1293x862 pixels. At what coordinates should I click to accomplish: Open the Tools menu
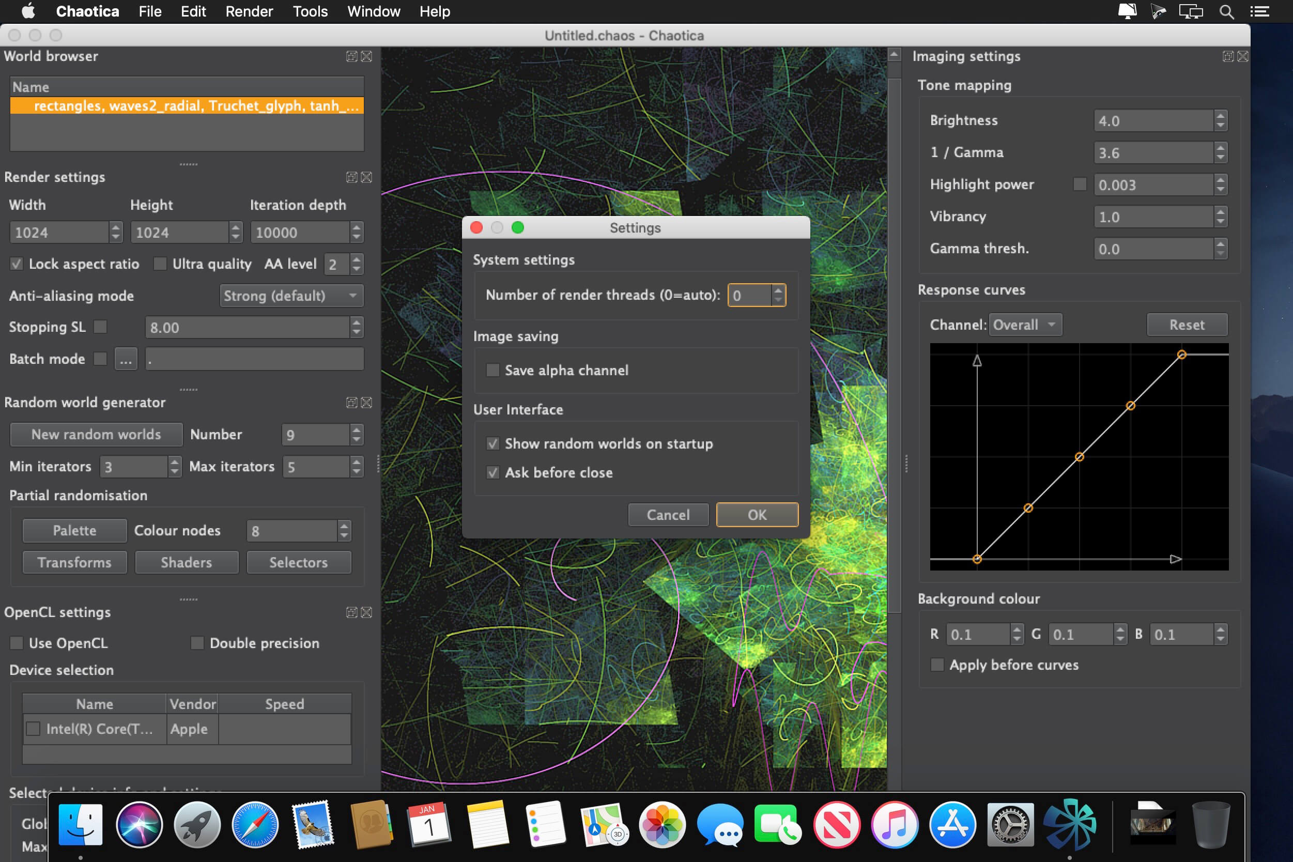click(310, 11)
